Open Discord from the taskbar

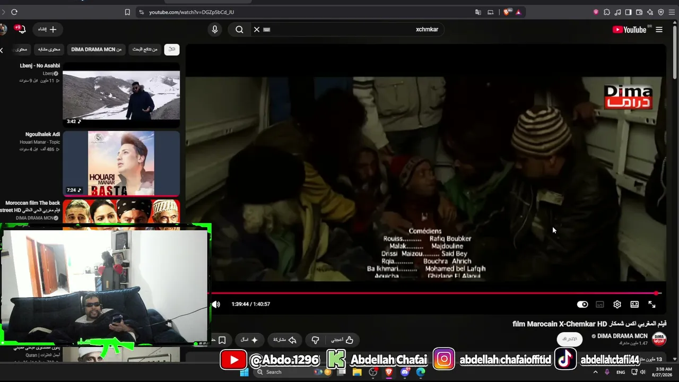point(405,372)
